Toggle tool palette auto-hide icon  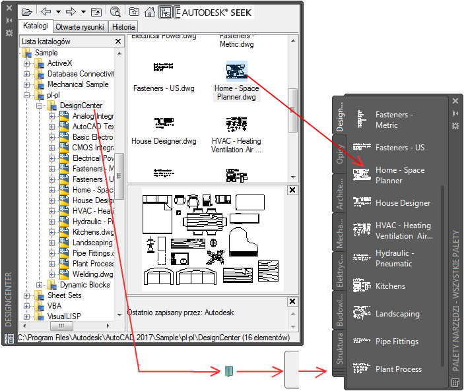(x=455, y=113)
